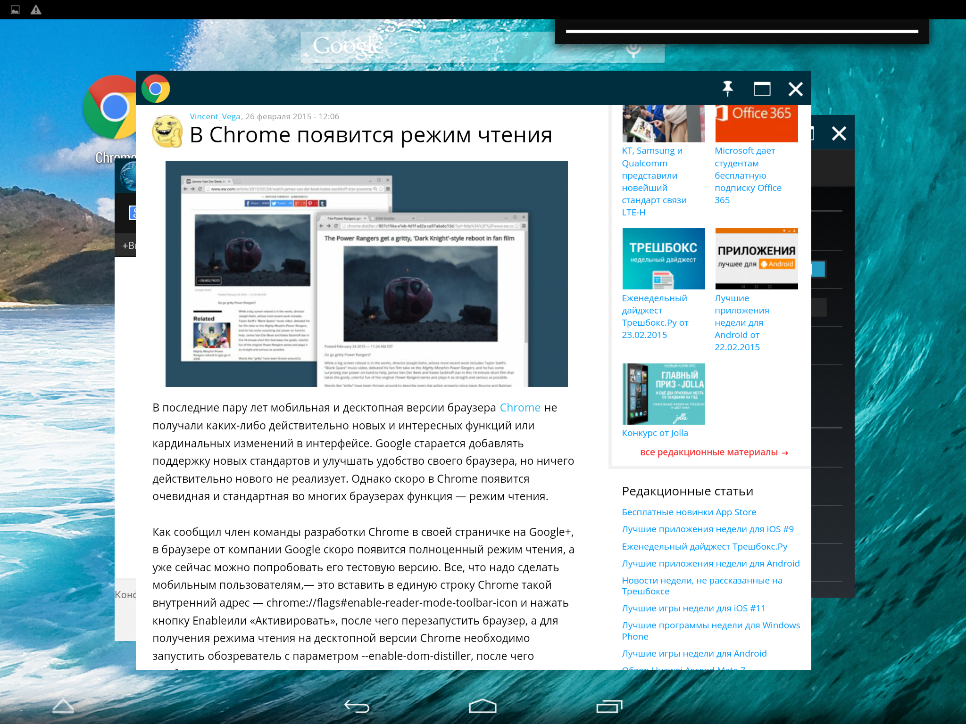Open the Chrome desktop shortcut icon

click(109, 108)
